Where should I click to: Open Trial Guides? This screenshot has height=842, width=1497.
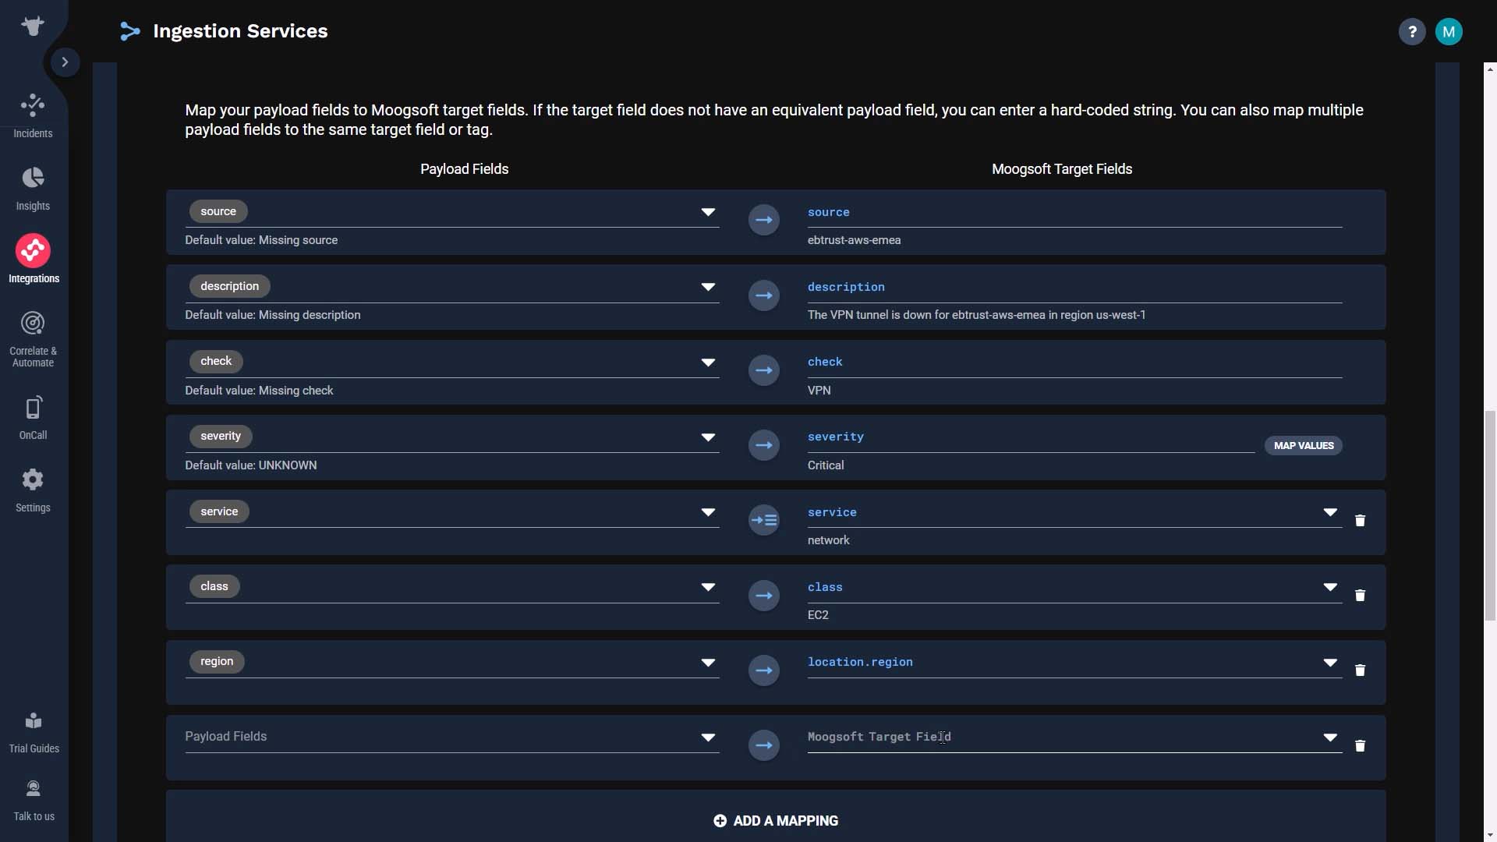click(34, 733)
